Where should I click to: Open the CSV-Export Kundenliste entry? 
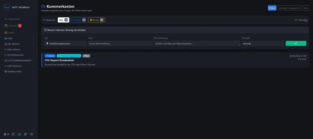[x=59, y=60]
